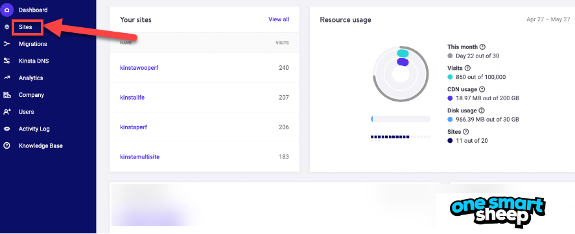Click the 966.39 MB out of 30 GB text
The height and width of the screenshot is (234, 575).
point(487,120)
